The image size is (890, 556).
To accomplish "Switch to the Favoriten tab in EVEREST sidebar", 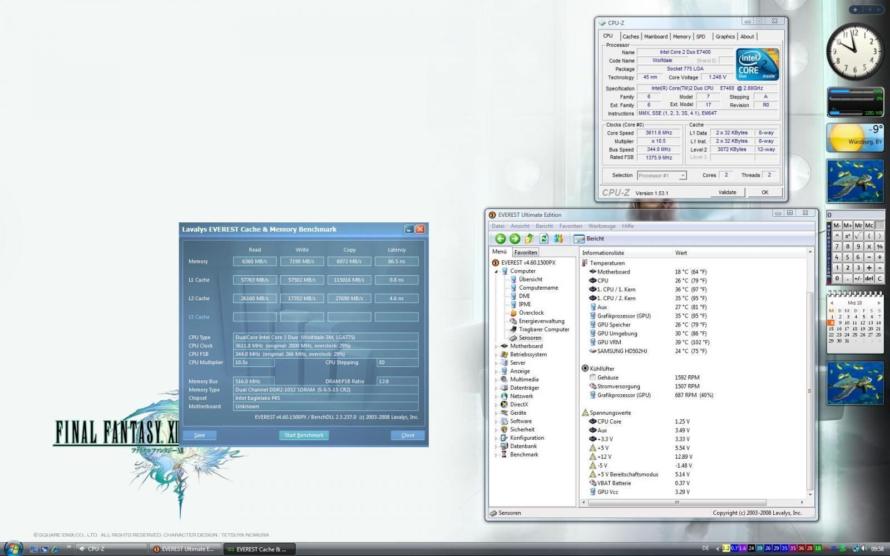I will (x=525, y=252).
